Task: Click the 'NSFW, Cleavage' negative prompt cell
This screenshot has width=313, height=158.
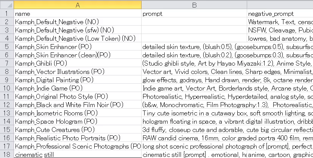Action: [280, 30]
